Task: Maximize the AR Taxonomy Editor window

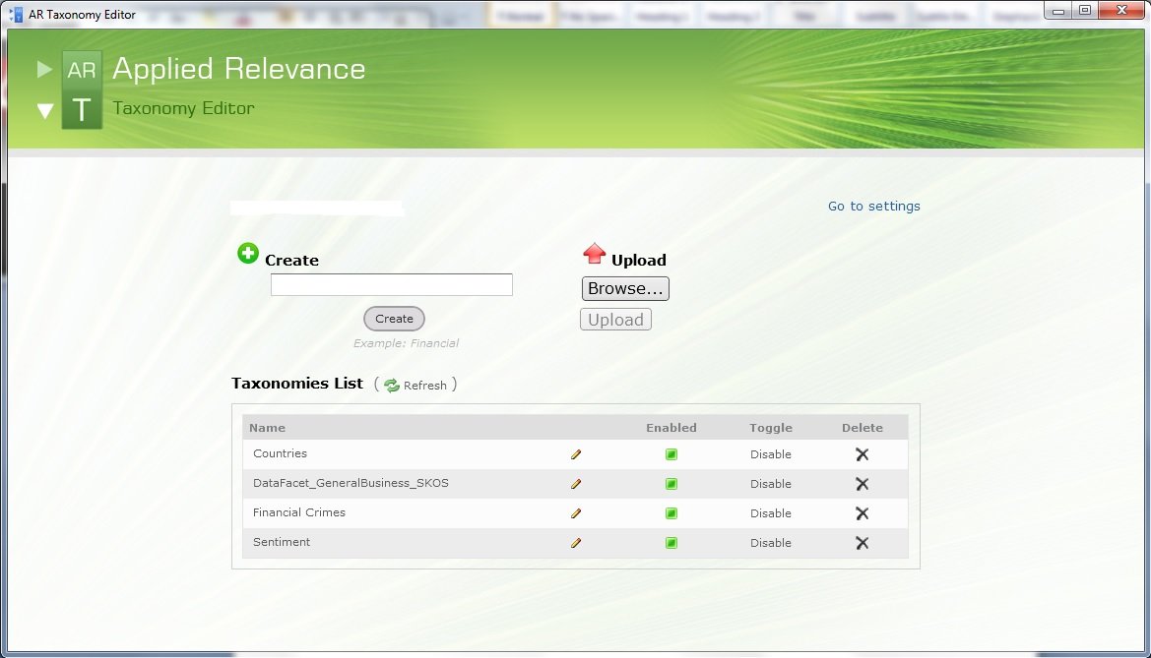Action: [x=1085, y=10]
